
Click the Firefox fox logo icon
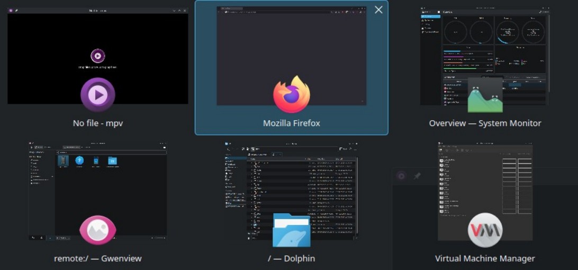pyautogui.click(x=291, y=95)
